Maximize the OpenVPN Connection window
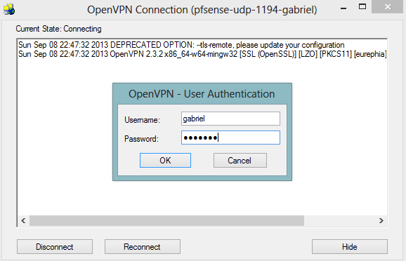This screenshot has height=261, width=406. click(362, 7)
